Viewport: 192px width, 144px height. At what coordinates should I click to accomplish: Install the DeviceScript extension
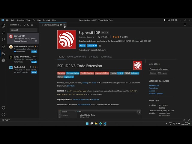34,72
